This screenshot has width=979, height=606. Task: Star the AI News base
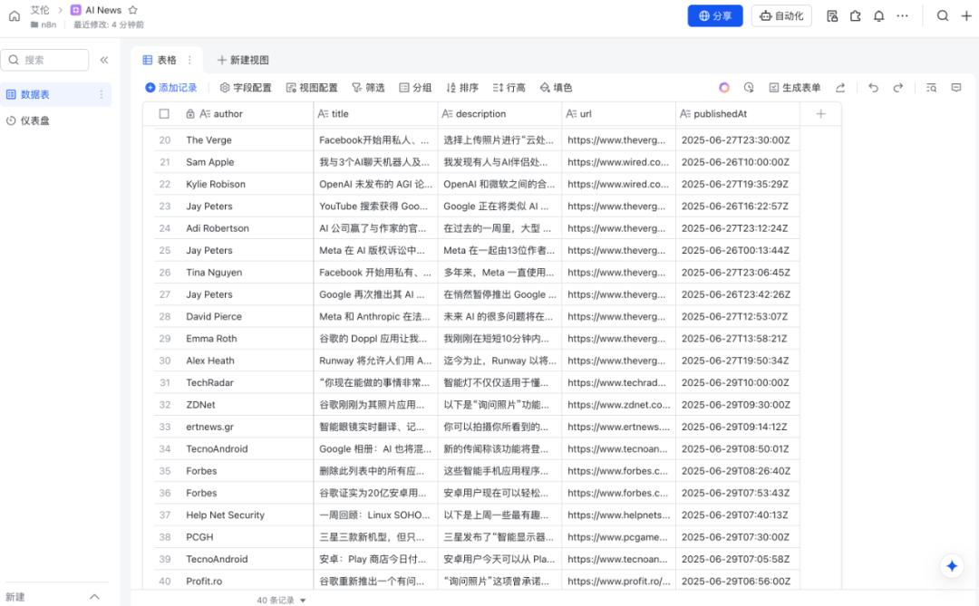[x=133, y=10]
